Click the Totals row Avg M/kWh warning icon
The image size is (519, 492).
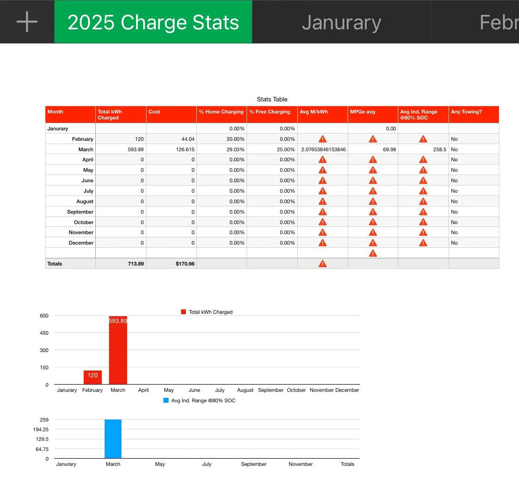coord(323,264)
